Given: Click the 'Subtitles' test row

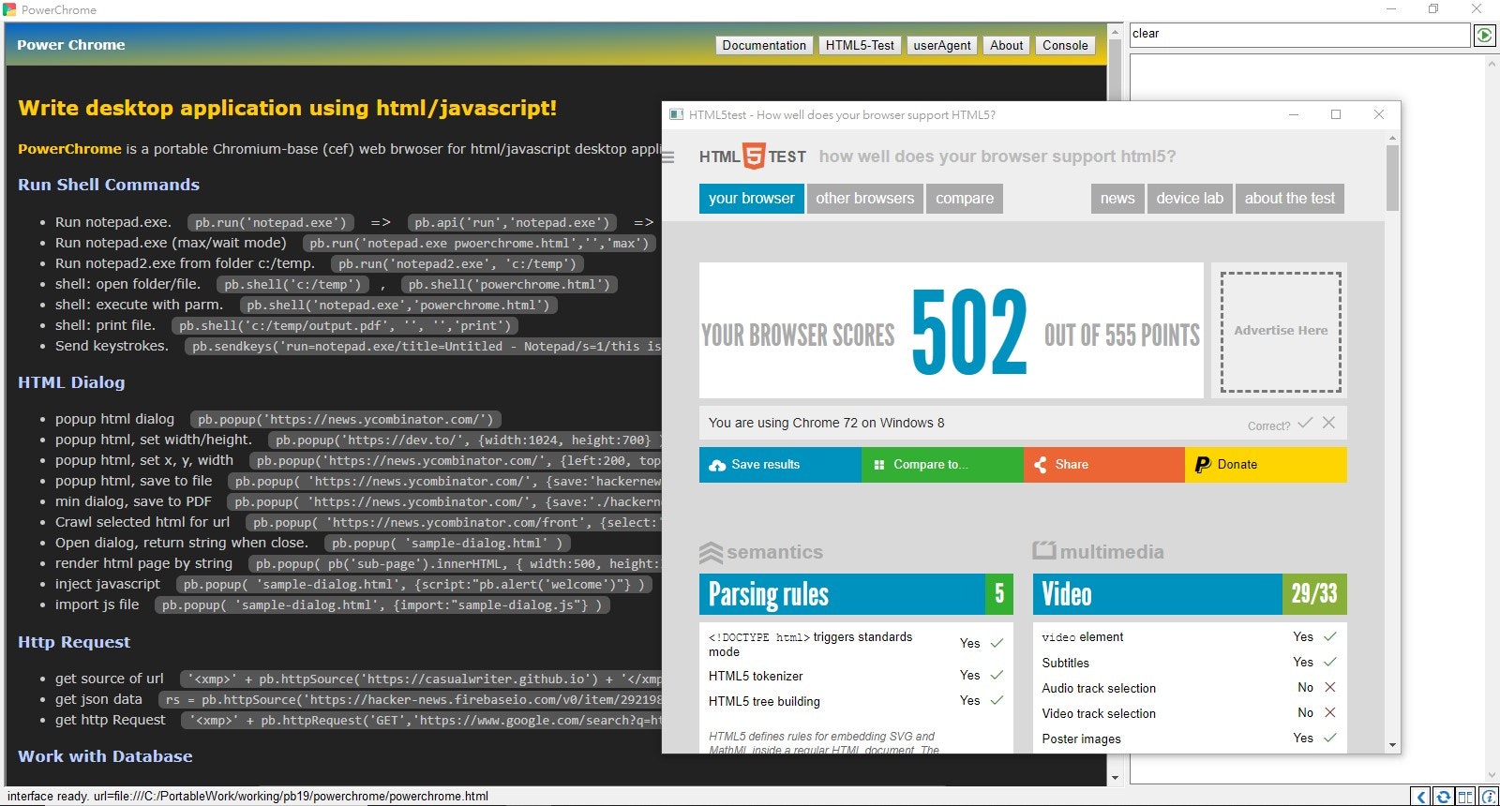Looking at the screenshot, I should [1190, 663].
